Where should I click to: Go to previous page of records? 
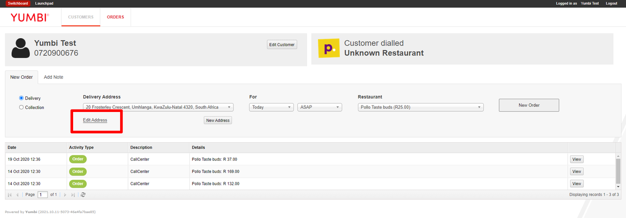click(18, 195)
